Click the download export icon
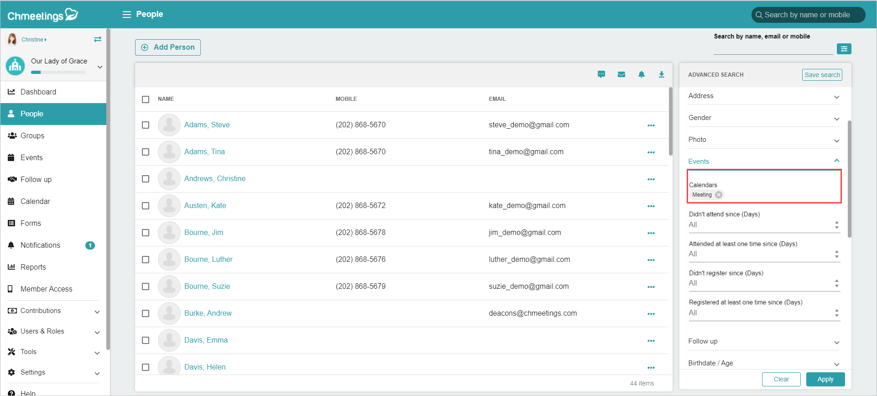Screen dimensions: 877x396 point(662,74)
